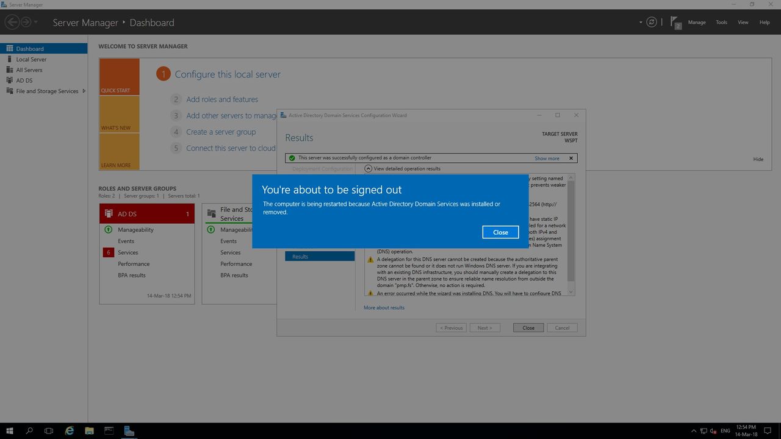Select Dashboard in the left pane

[44, 49]
